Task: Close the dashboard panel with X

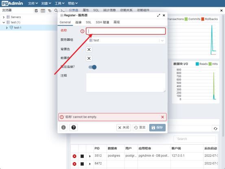Action: pyautogui.click(x=221, y=11)
